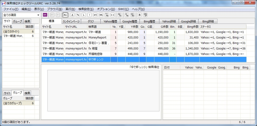Image resolution: width=257 pixels, height=126 pixels.
Task: Select the (全てのサイト) row
Action: tap(18, 31)
